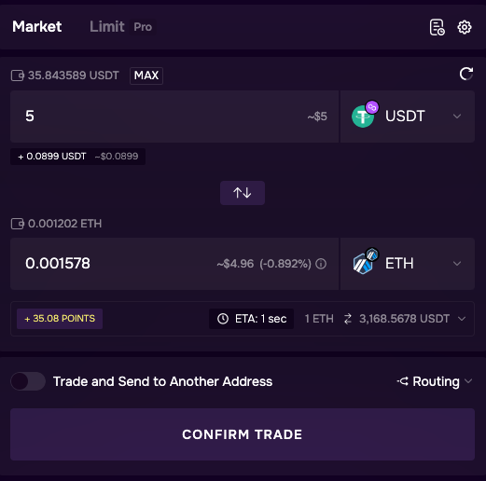486x481 pixels.
Task: Click the wallet icon beside ETH balance
Action: (x=18, y=224)
